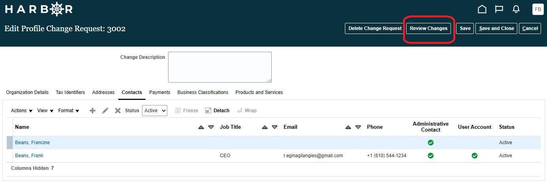Click the Detach table button
The image size is (547, 190).
point(217,111)
